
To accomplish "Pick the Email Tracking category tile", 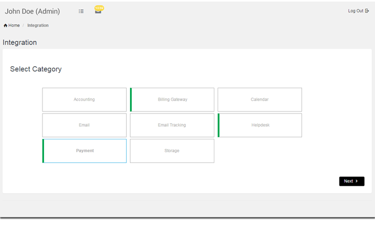I will point(172,125).
